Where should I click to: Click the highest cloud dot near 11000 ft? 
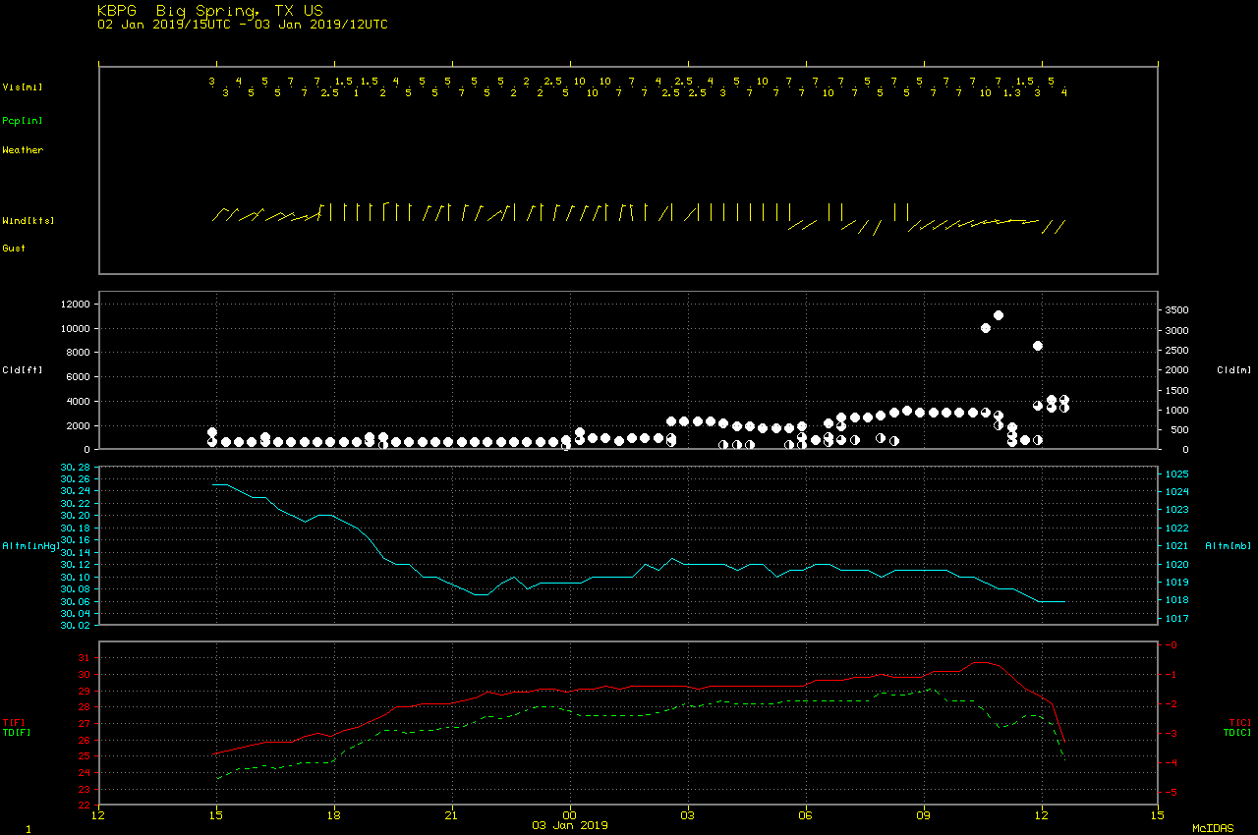(999, 315)
